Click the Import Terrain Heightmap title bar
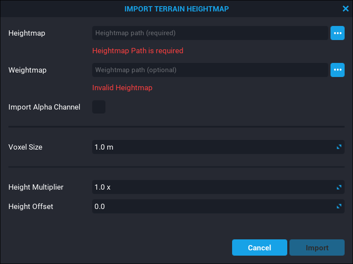 tap(176, 8)
